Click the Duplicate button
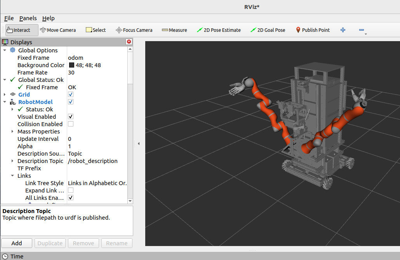Image resolution: width=400 pixels, height=260 pixels. coord(50,243)
